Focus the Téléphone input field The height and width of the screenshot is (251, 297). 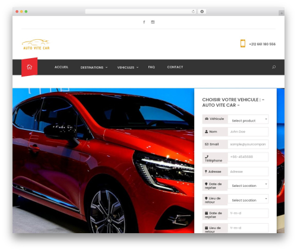248,157
